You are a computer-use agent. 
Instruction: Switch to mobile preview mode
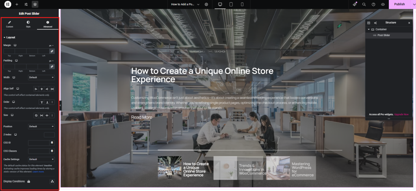pos(242,4)
